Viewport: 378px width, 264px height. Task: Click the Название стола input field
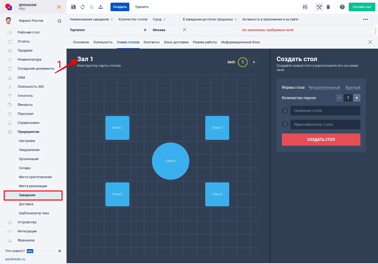(x=325, y=111)
